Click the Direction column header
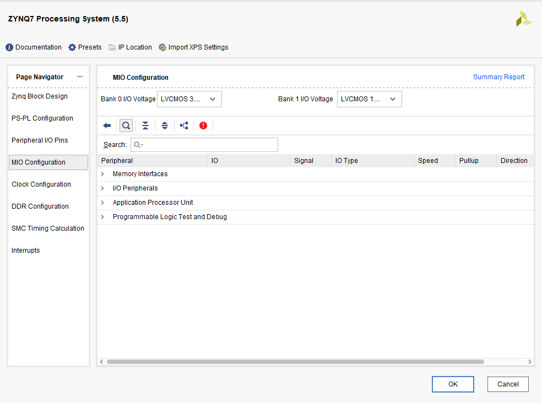 tap(515, 161)
